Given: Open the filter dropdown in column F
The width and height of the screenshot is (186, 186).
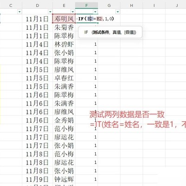Looking at the screenshot, I should pos(95,12).
